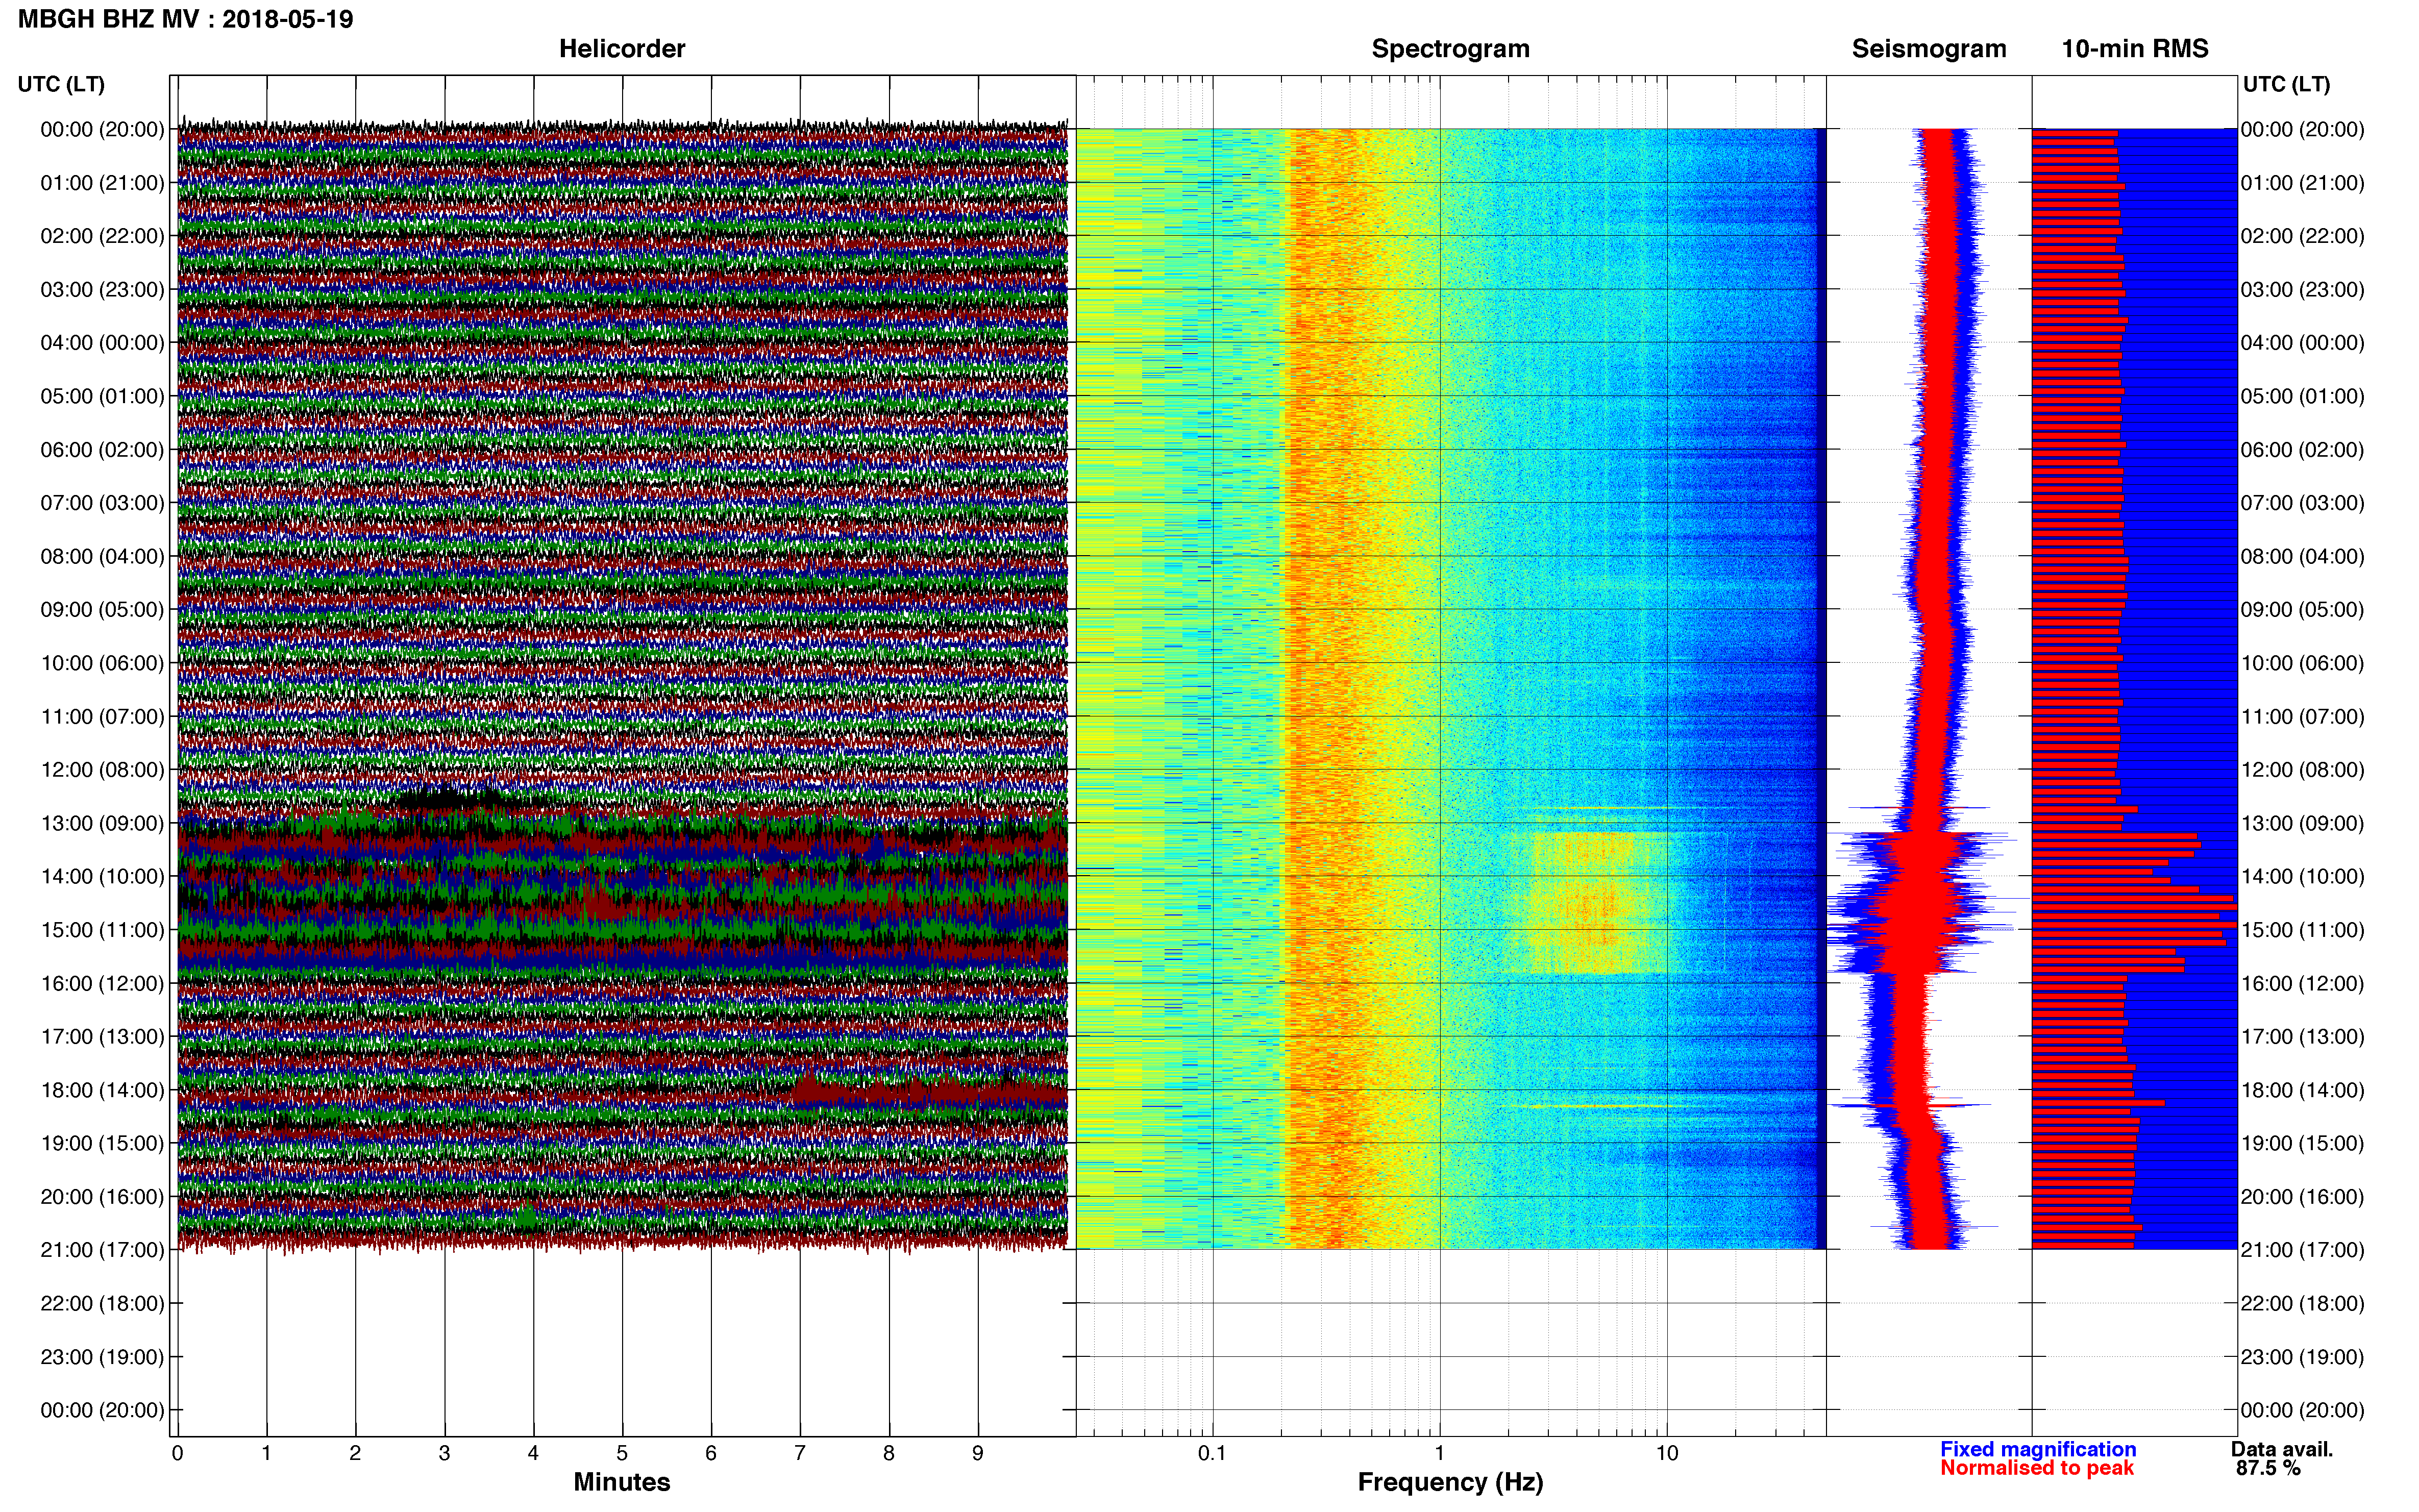Click the Data avail. label
This screenshot has height=1512, width=2419.
click(x=2282, y=1449)
